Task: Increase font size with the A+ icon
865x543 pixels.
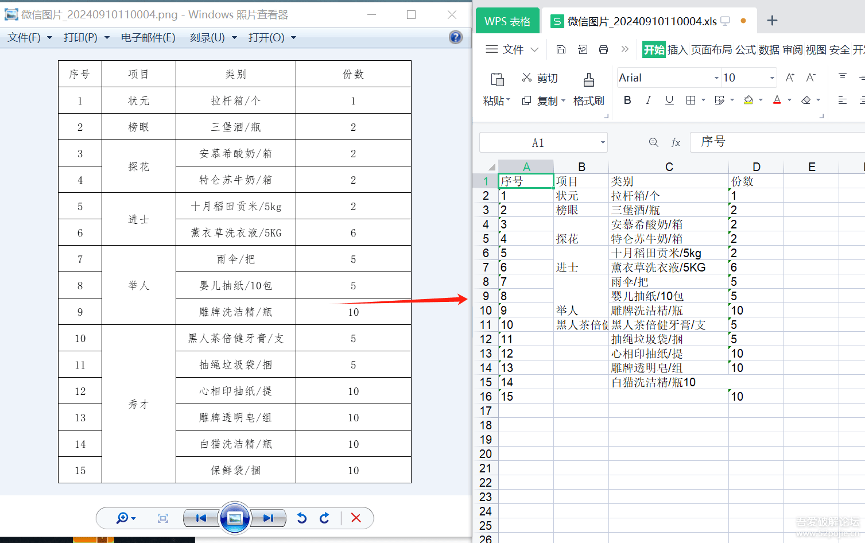Action: point(790,77)
